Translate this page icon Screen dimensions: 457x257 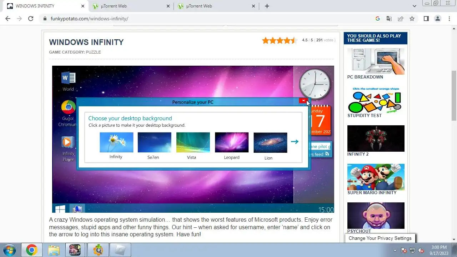(x=389, y=19)
